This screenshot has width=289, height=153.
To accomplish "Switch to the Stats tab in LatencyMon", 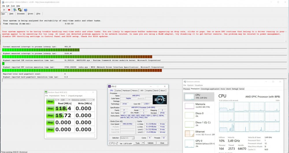I will (12, 14).
